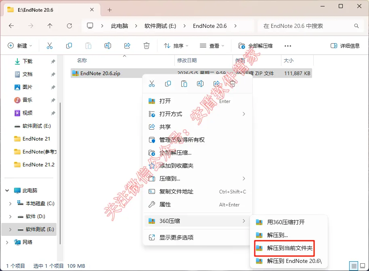Choose 复制文件地址 in the context menu

click(x=197, y=192)
